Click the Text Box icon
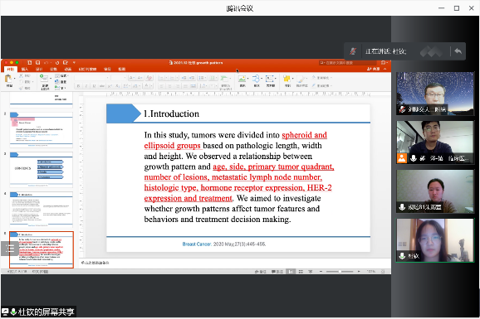Viewport: 480px width, 319px height. pyautogui.click(x=270, y=80)
